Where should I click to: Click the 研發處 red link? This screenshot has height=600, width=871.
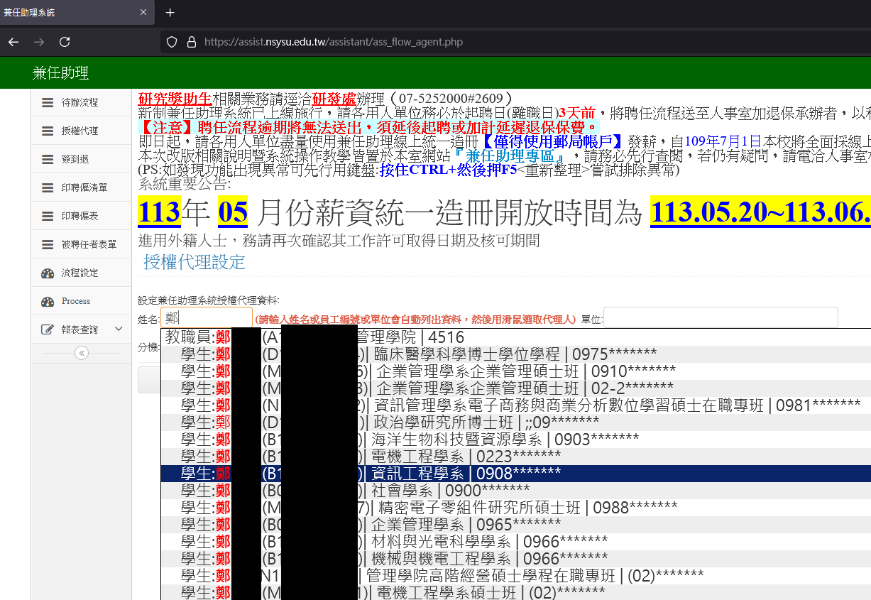pos(334,98)
